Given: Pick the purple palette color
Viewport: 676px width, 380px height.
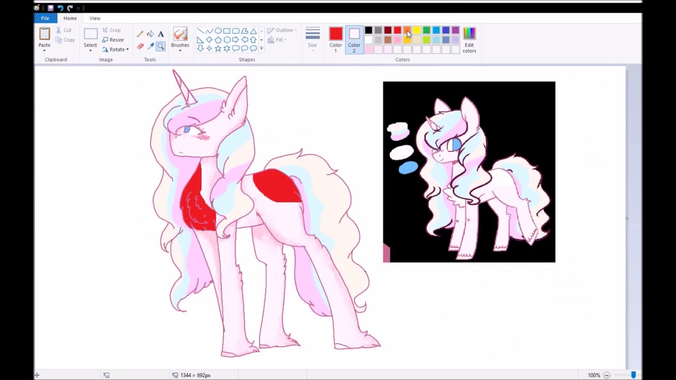Looking at the screenshot, I should click(x=455, y=30).
